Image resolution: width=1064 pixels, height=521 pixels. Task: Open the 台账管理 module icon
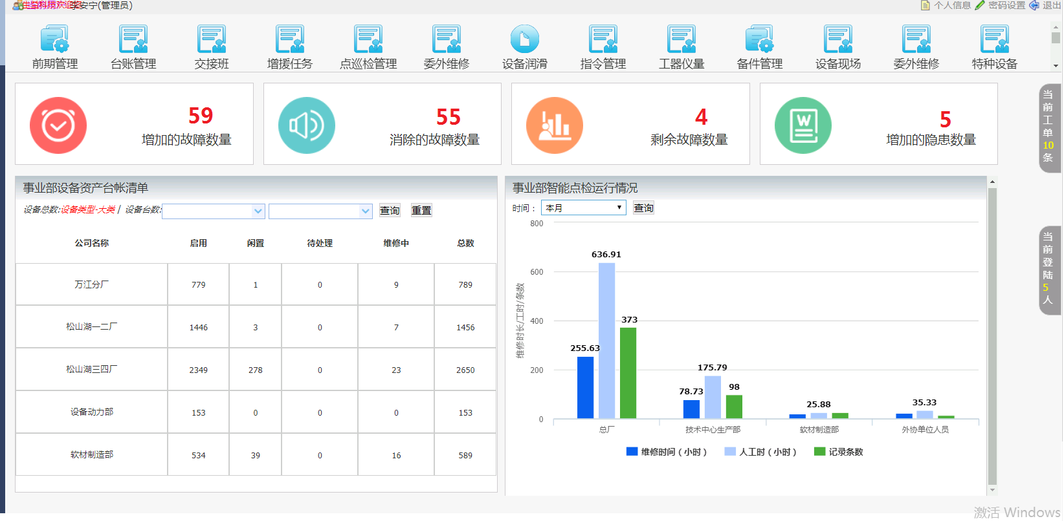pos(133,39)
